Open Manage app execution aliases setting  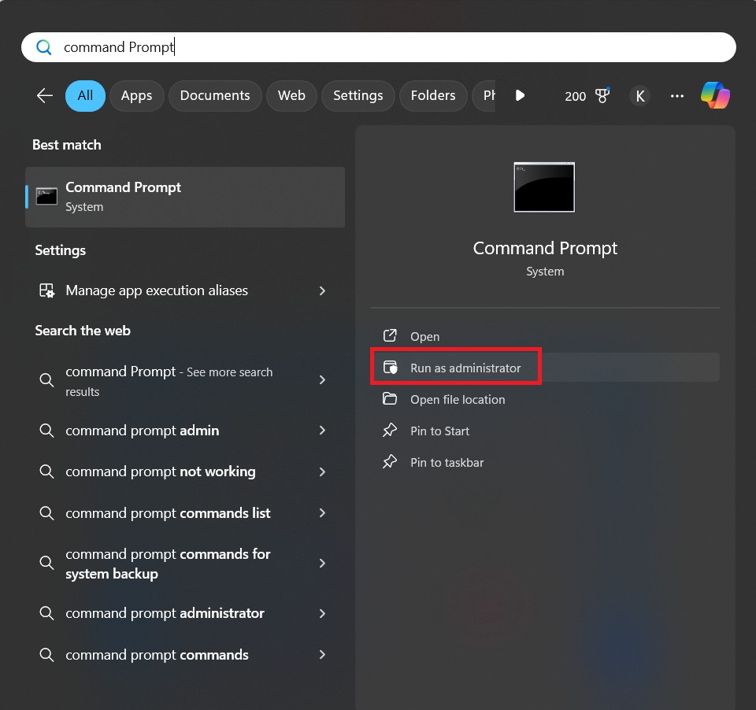click(x=185, y=290)
